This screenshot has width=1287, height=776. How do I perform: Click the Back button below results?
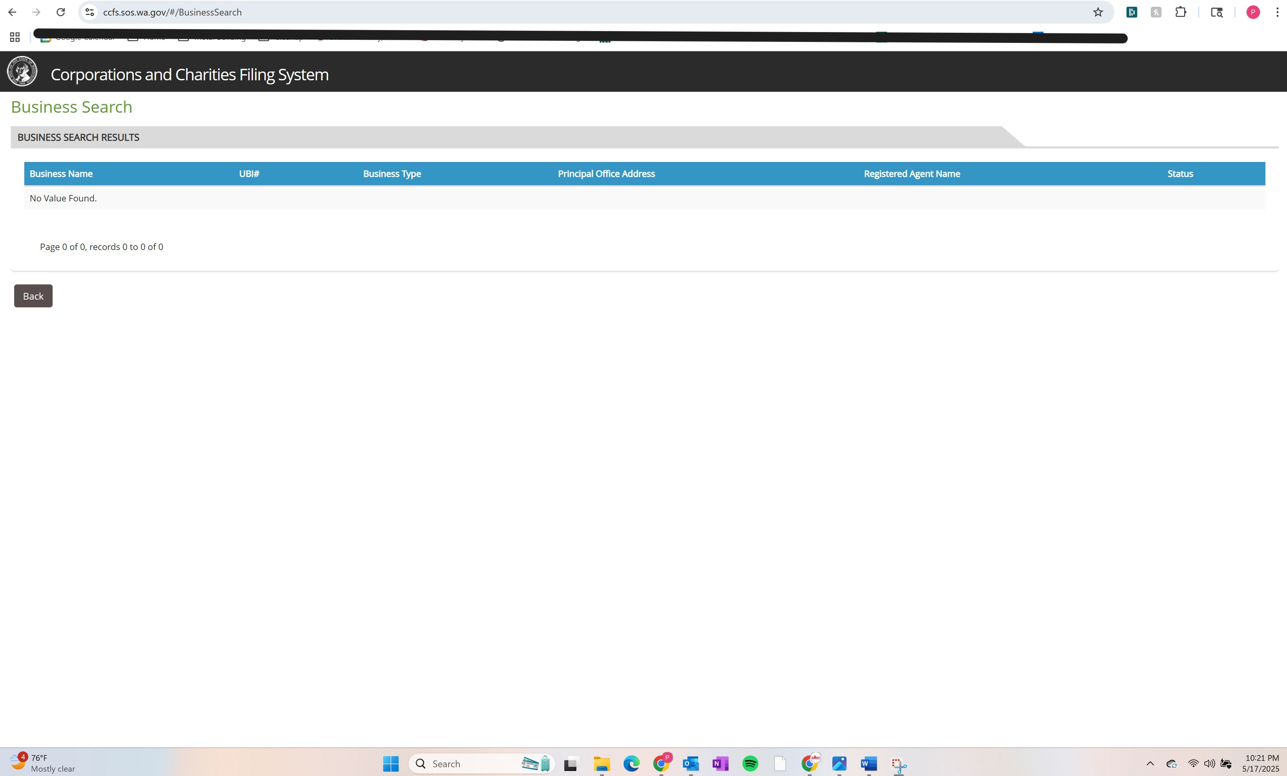click(33, 296)
